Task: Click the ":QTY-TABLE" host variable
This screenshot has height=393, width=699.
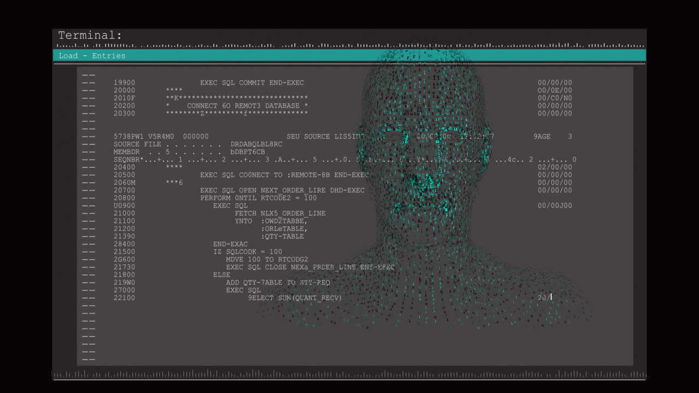Action: 282,236
